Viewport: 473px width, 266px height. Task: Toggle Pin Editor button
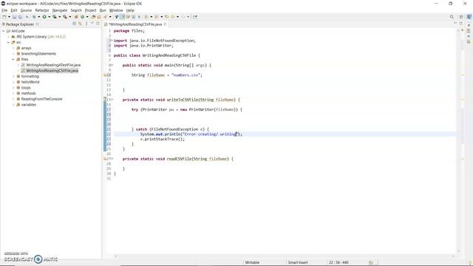[195, 17]
